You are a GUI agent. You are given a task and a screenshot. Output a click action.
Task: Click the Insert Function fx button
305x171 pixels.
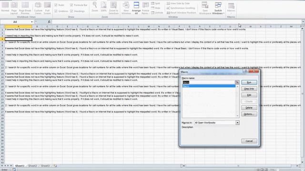click(x=49, y=22)
